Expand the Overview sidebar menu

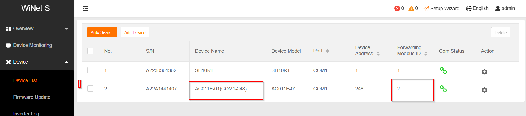click(37, 29)
